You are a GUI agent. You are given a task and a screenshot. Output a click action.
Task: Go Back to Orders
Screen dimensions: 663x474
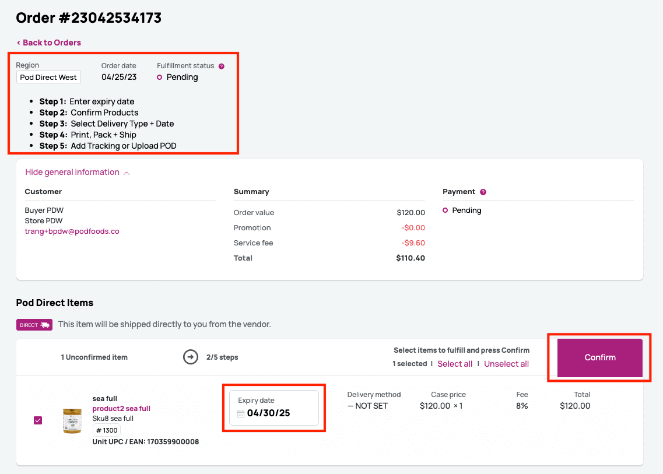point(48,43)
